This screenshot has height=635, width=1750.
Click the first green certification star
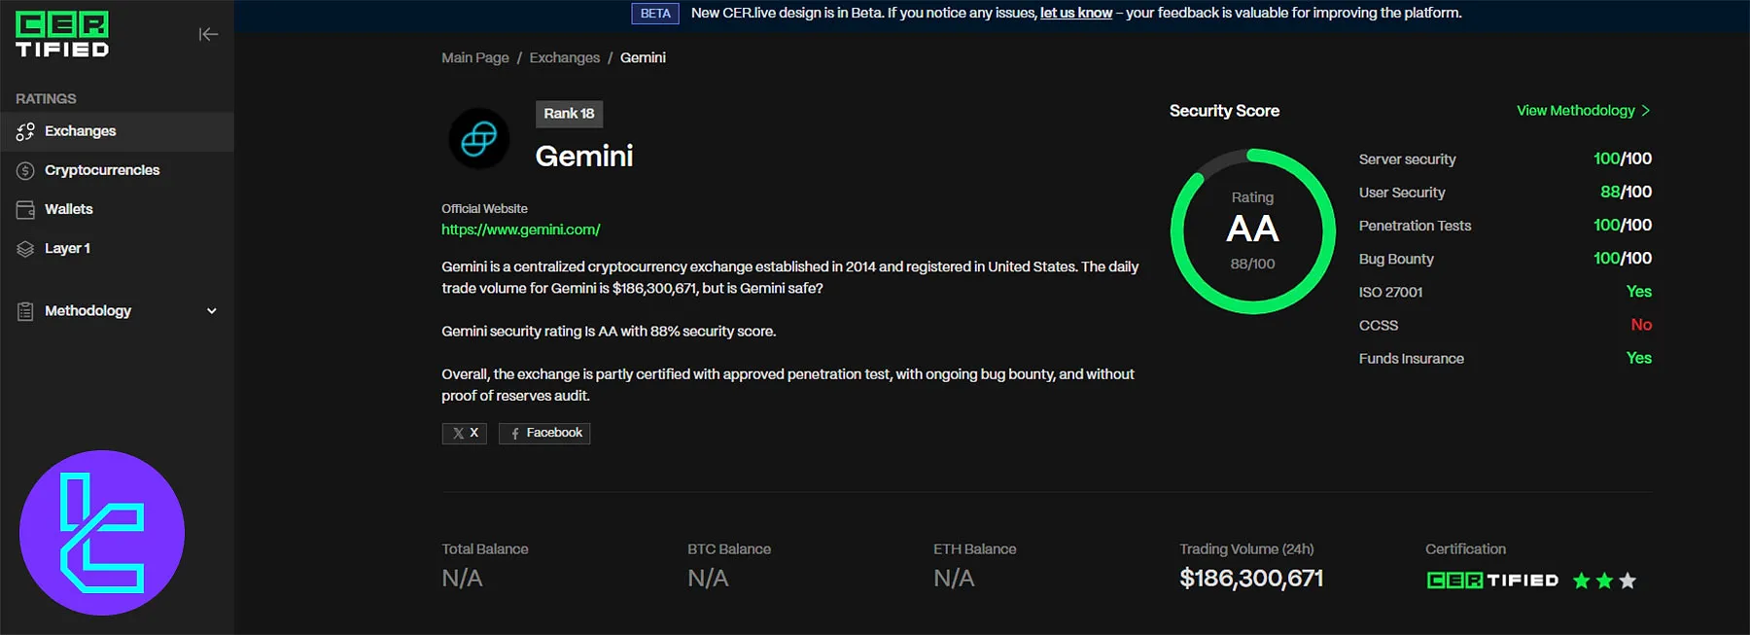[x=1582, y=581]
